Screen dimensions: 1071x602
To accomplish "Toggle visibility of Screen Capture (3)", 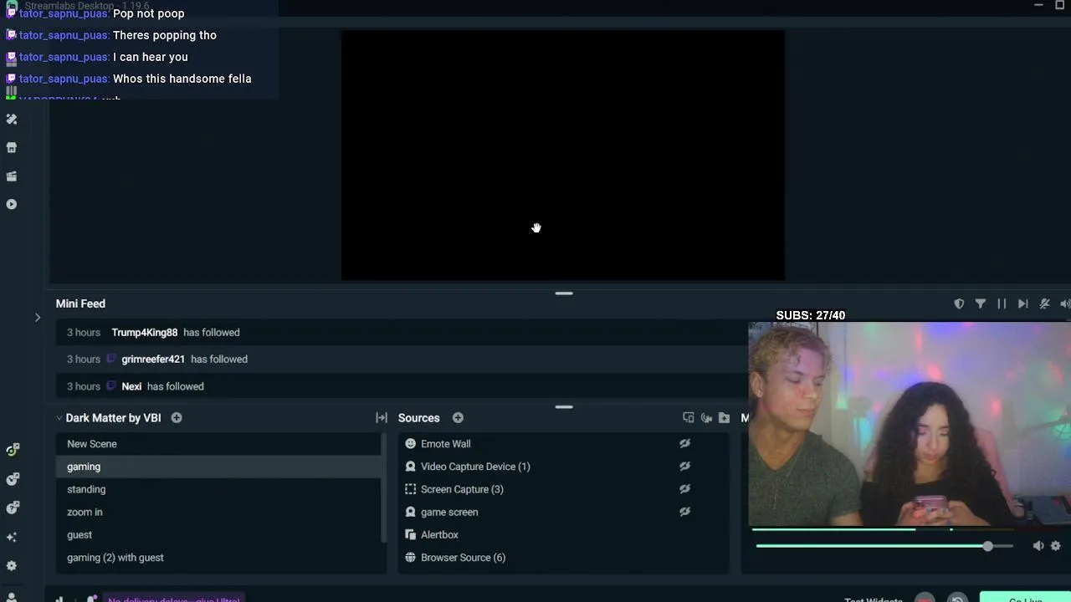I will pos(684,489).
